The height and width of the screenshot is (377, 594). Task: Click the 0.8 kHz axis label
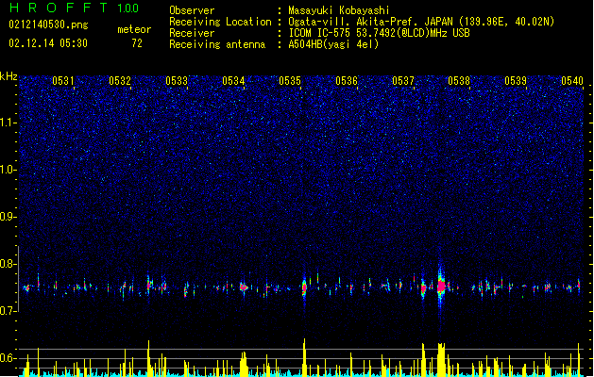[x=8, y=264]
